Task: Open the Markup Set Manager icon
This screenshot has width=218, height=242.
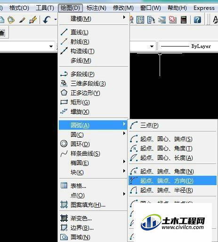Action: click(x=172, y=20)
